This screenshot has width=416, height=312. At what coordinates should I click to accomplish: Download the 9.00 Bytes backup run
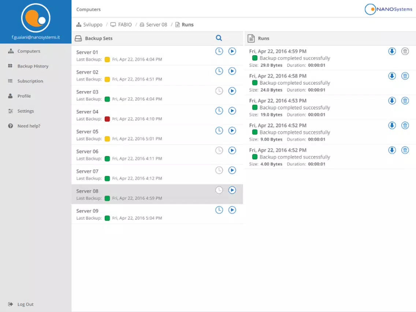pyautogui.click(x=392, y=125)
